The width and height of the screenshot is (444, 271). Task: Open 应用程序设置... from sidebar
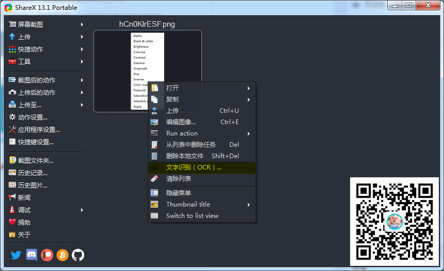point(39,130)
